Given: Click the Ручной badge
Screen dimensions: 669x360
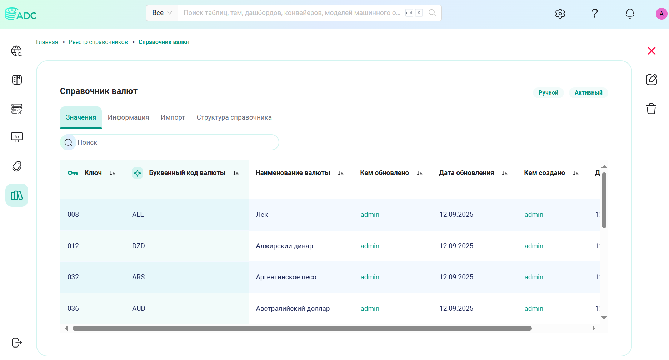Looking at the screenshot, I should (548, 93).
